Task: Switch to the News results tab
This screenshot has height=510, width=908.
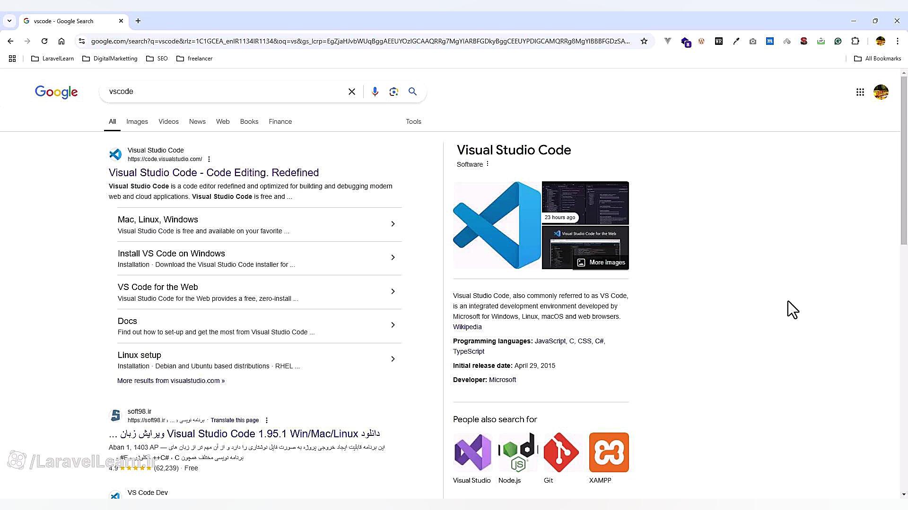Action: [x=197, y=121]
